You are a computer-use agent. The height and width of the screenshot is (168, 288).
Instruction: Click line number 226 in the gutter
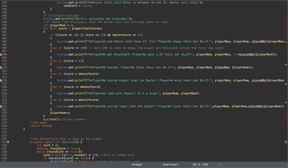tap(4, 113)
